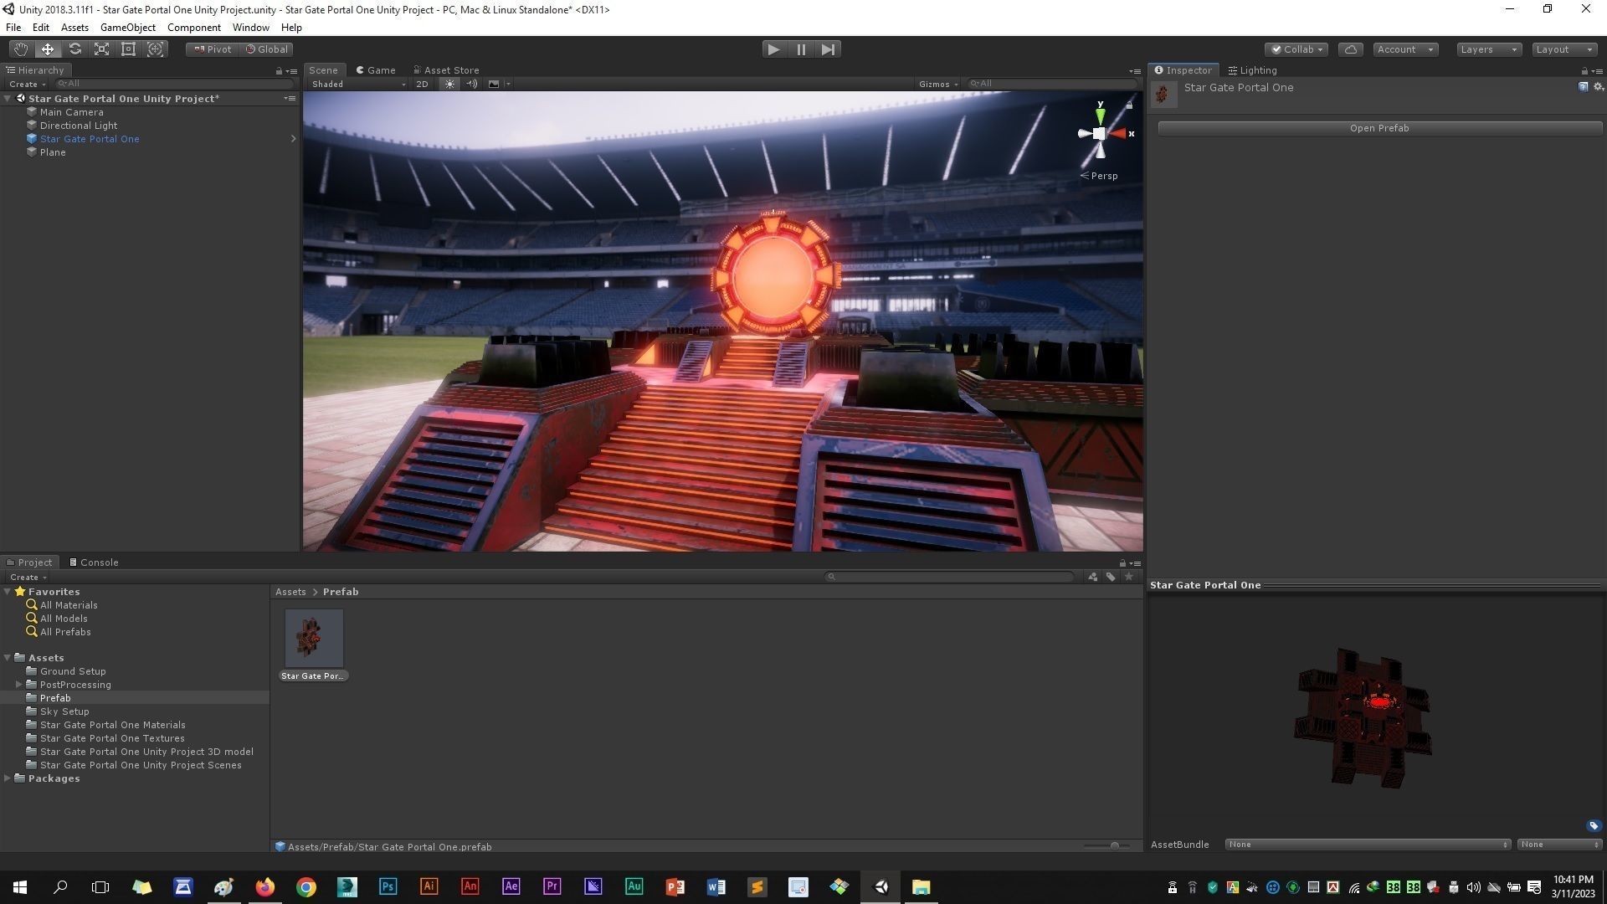Toggle scene audio speaker icon

pos(471,84)
